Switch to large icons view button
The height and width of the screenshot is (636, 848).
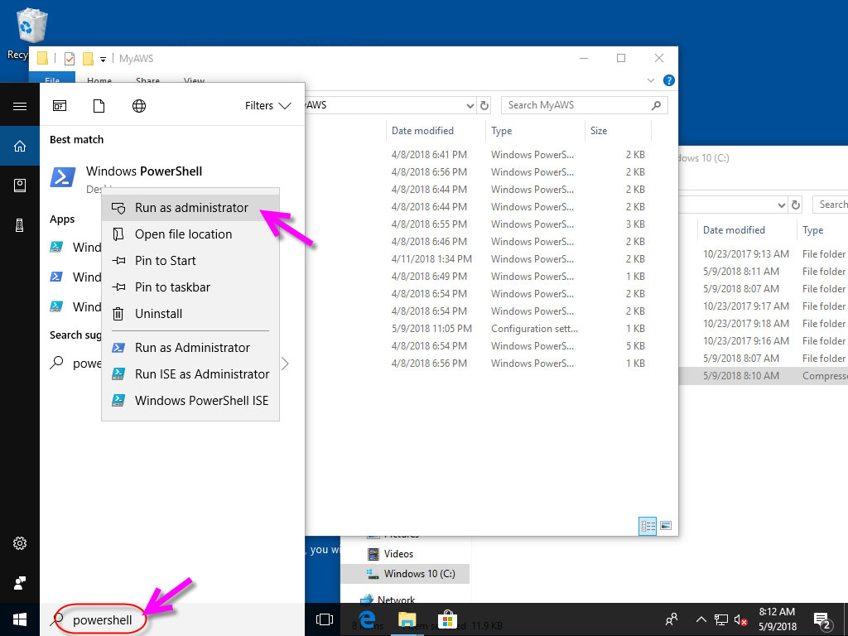666,526
